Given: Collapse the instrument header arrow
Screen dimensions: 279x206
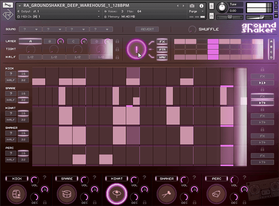Looking at the screenshot, I should (20, 6).
